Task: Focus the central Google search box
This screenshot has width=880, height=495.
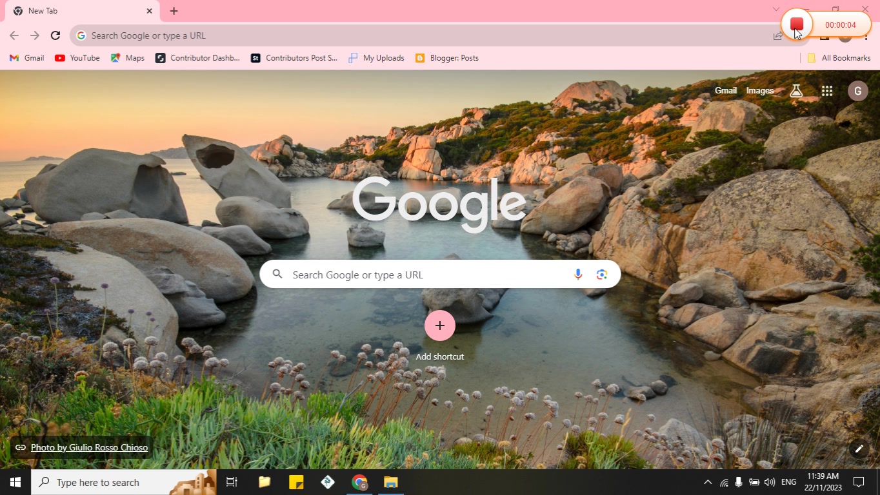Action: click(440, 275)
